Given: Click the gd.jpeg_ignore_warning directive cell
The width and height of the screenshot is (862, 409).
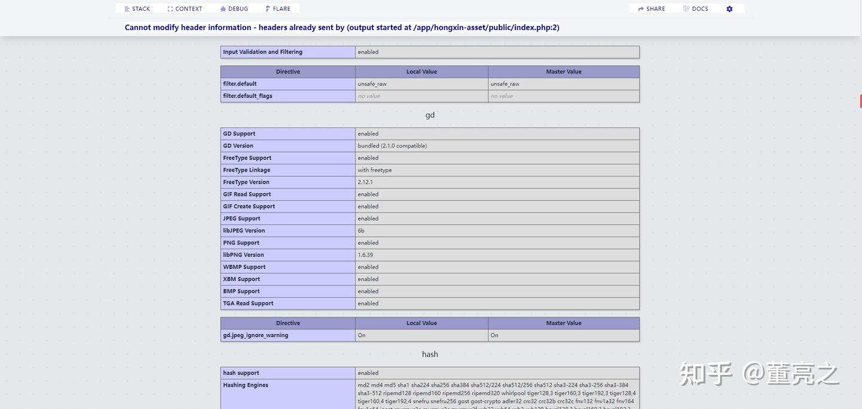Looking at the screenshot, I should point(256,334).
